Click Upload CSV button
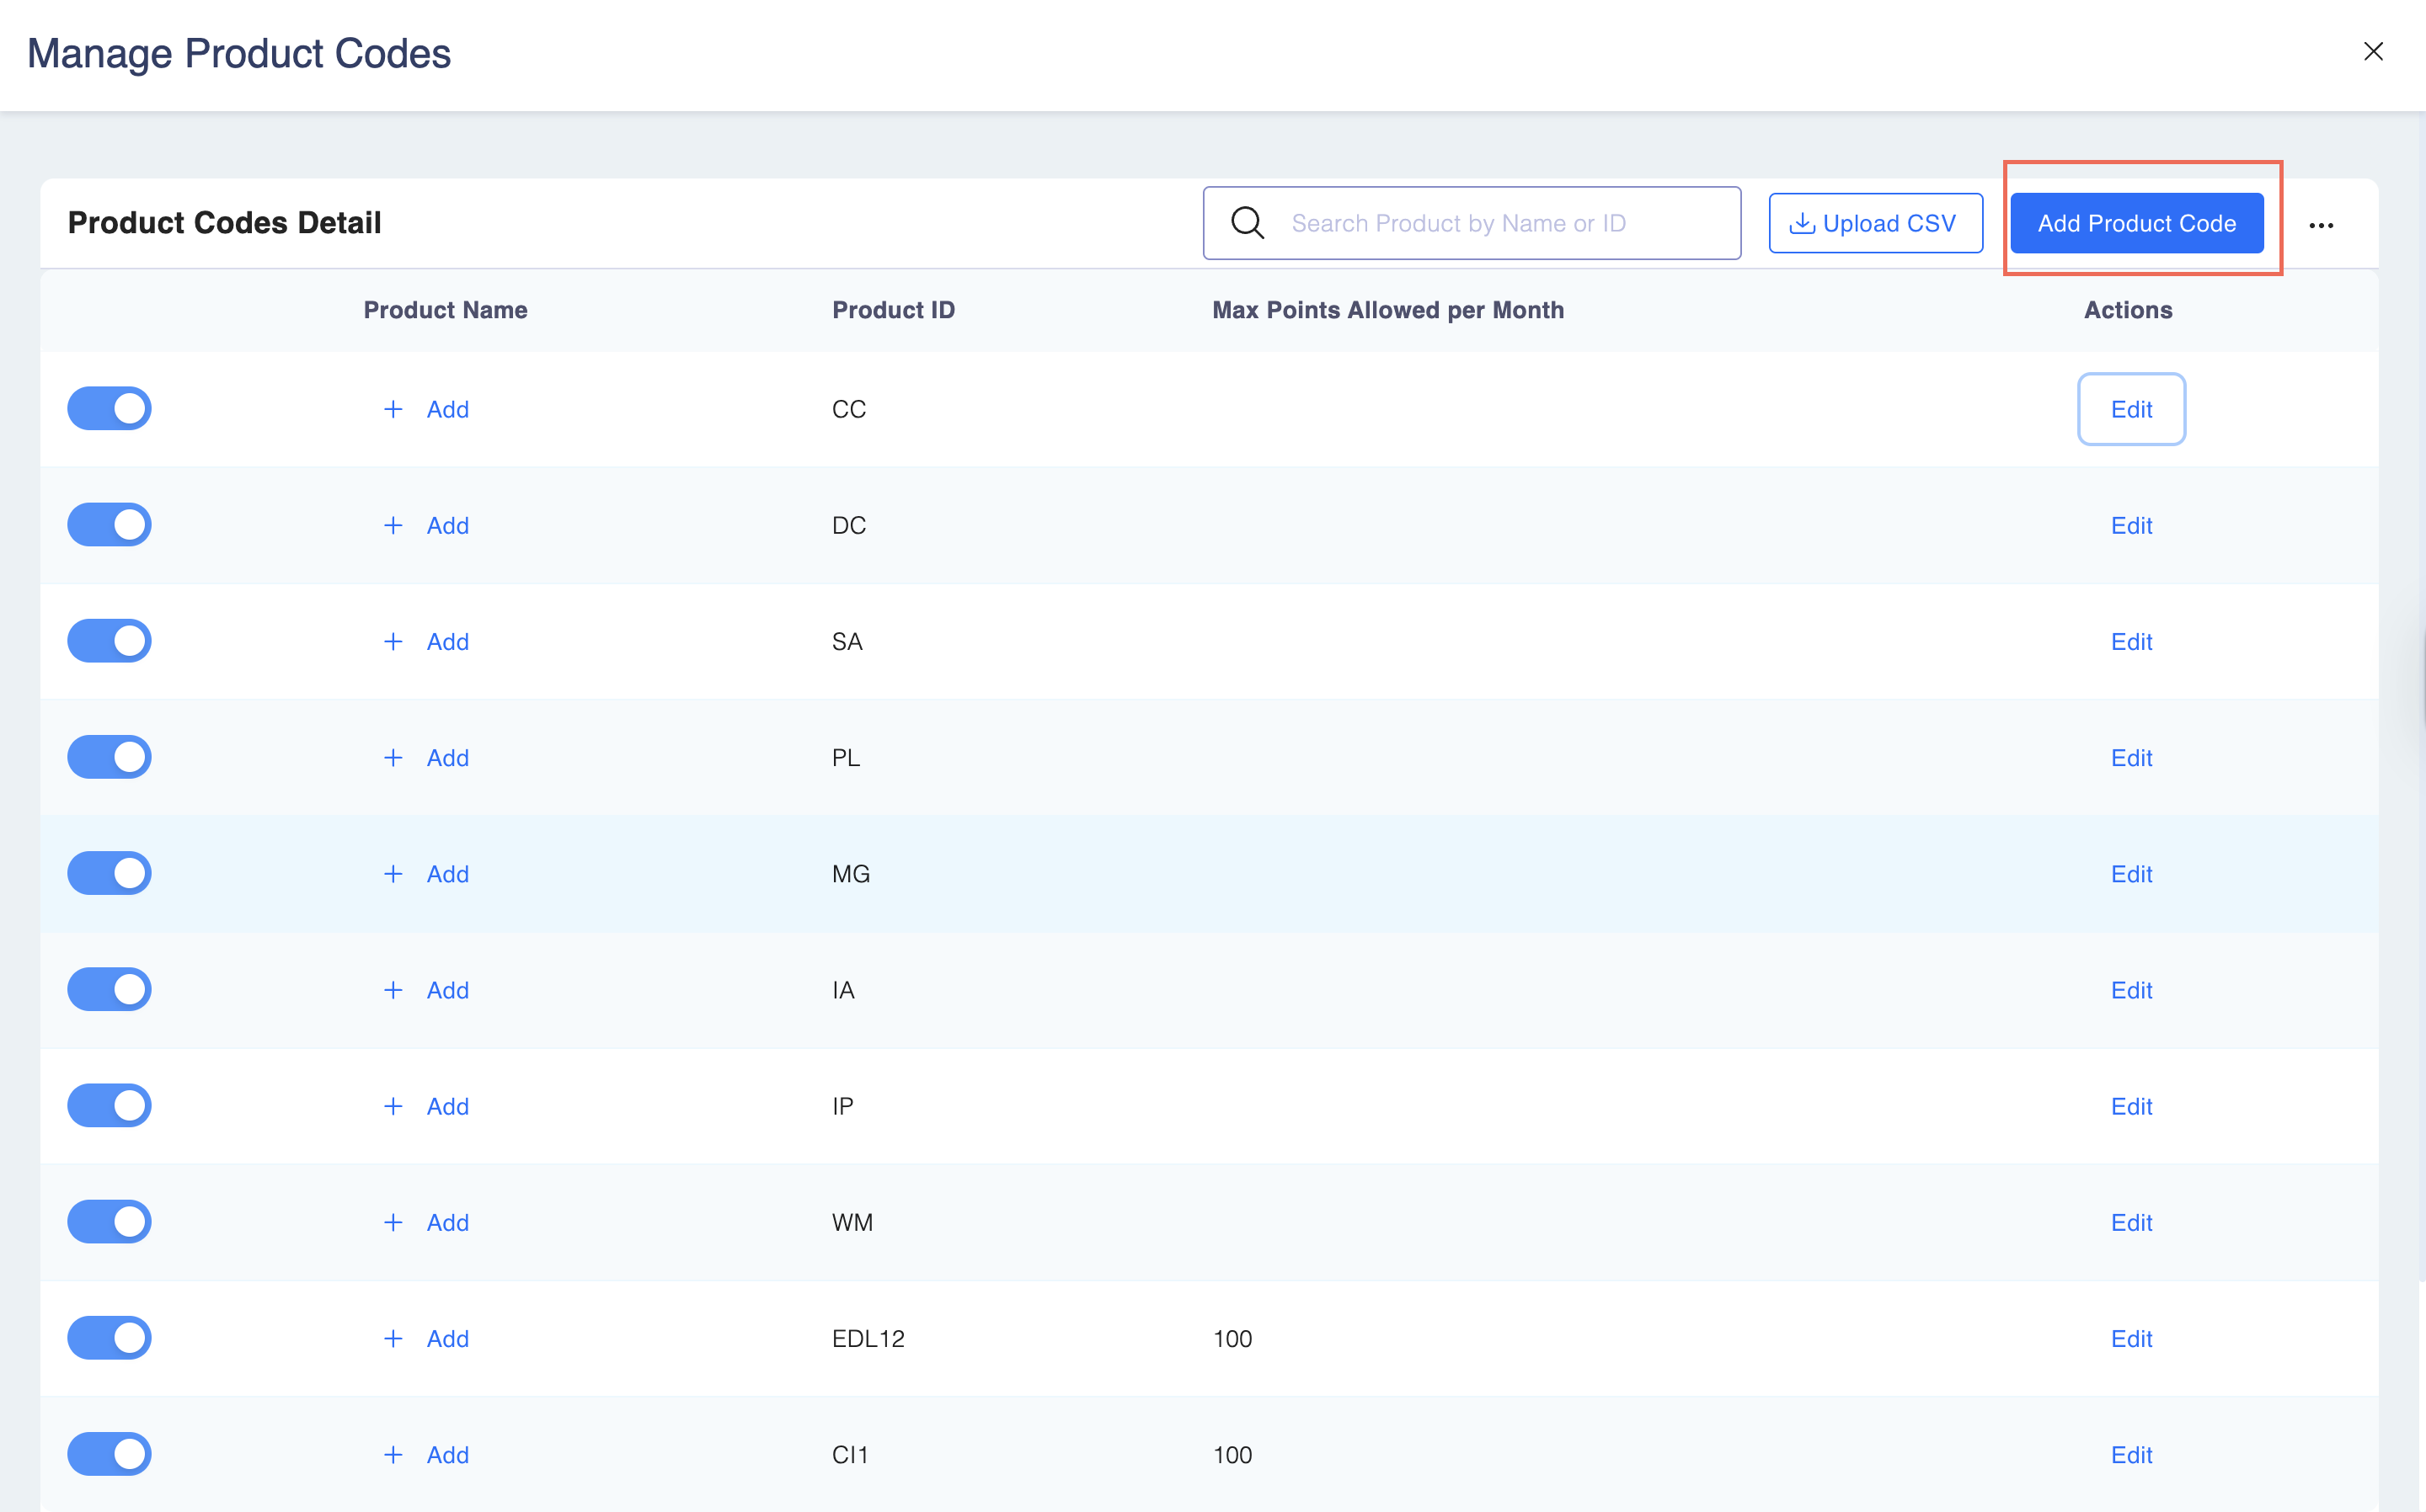The image size is (2426, 1512). pos(1875,223)
